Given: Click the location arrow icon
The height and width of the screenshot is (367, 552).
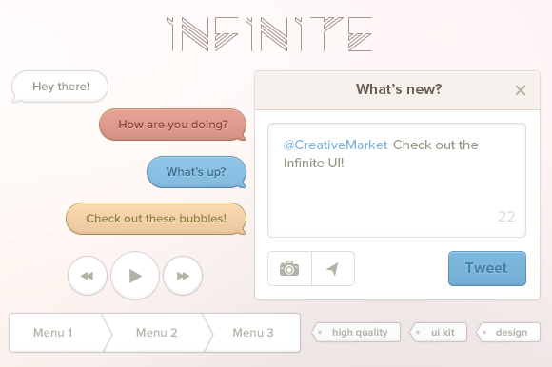Looking at the screenshot, I should (x=333, y=268).
